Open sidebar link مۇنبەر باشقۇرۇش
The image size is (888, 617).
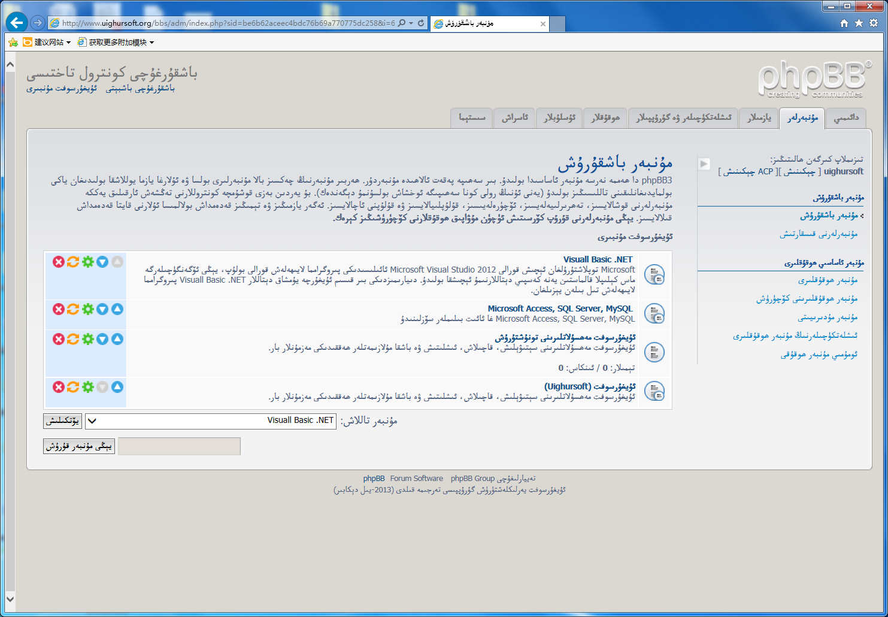pyautogui.click(x=829, y=216)
